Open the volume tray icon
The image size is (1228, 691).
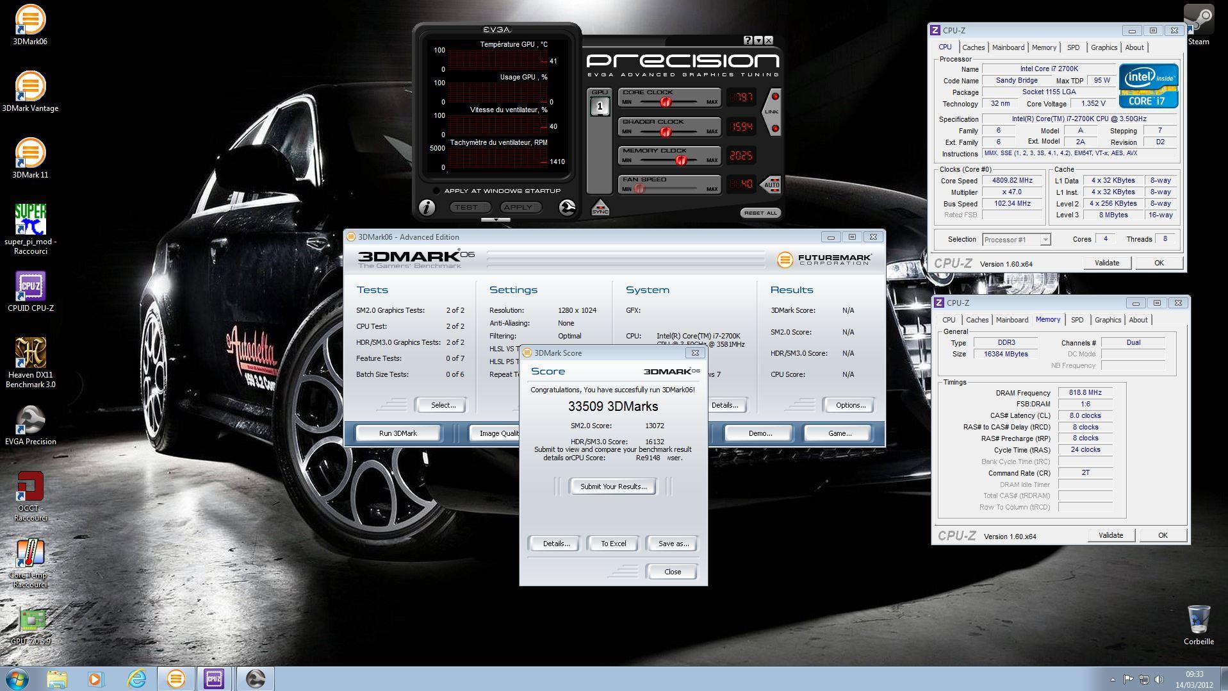point(1159,679)
